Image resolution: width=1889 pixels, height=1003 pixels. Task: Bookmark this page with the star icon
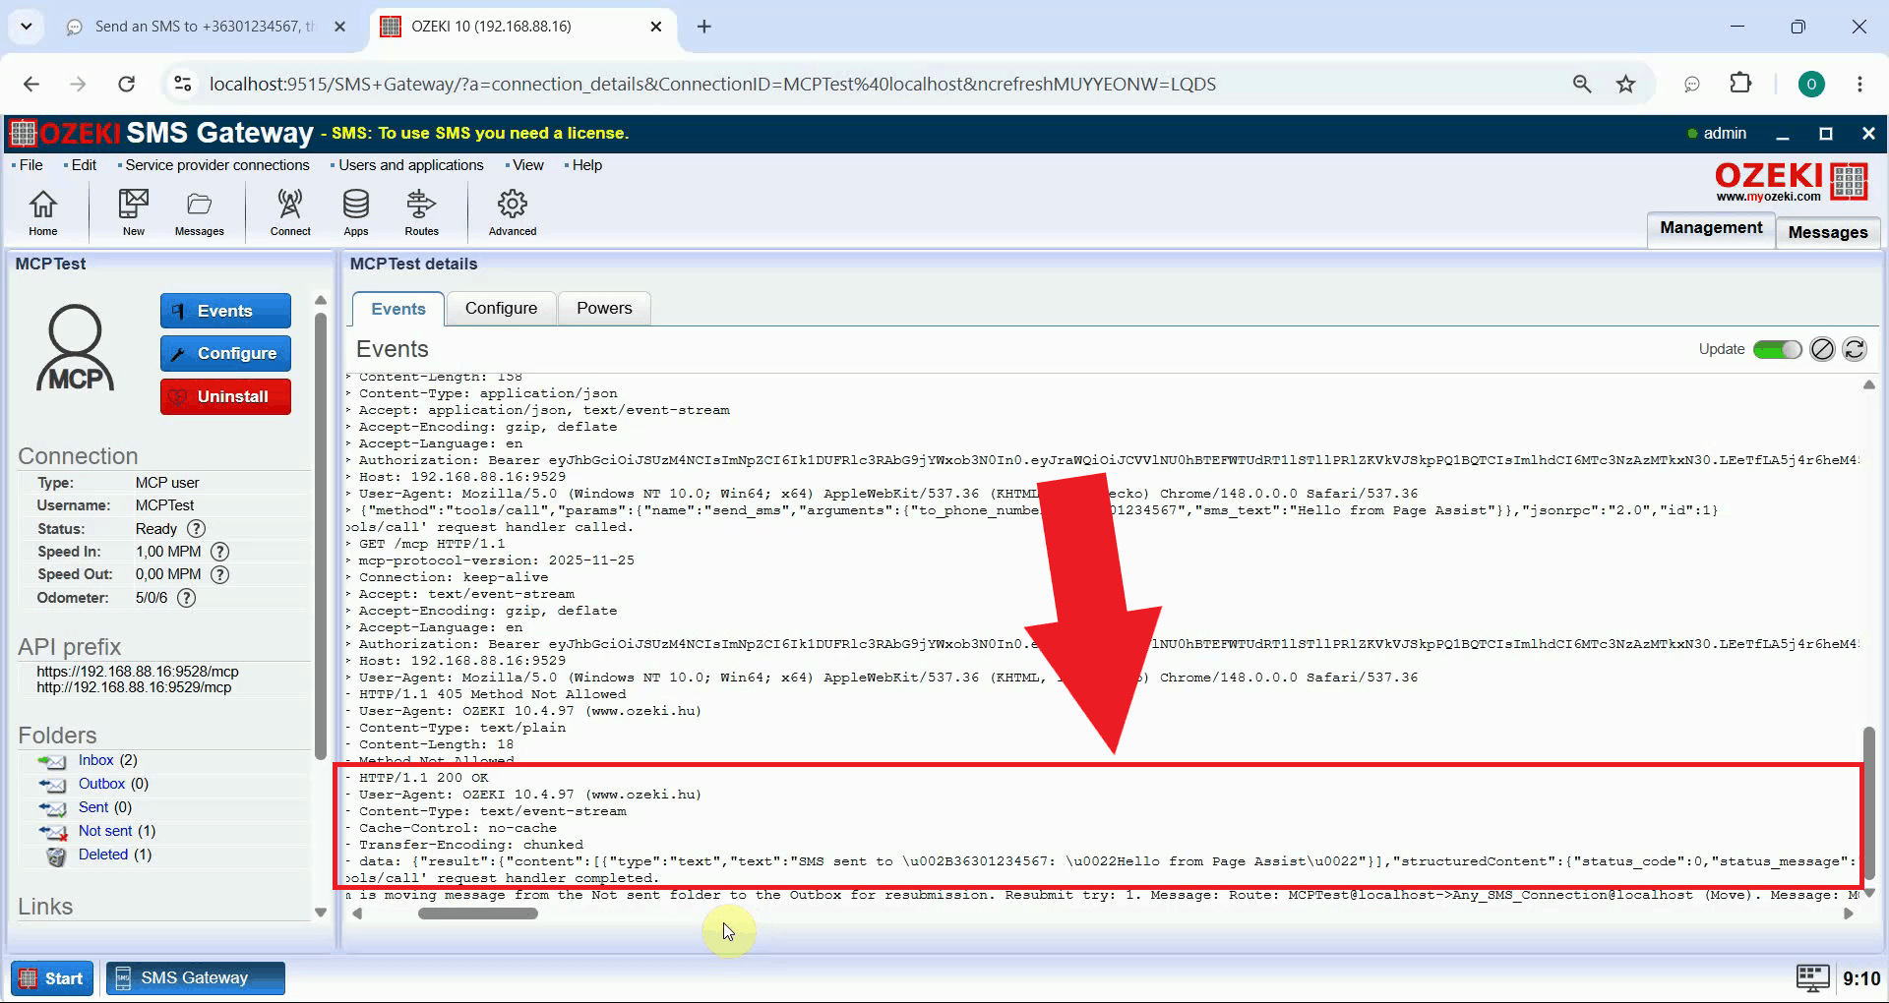[x=1625, y=84]
